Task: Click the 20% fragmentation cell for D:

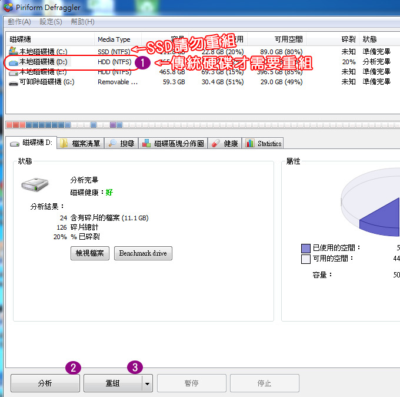Action: click(349, 62)
